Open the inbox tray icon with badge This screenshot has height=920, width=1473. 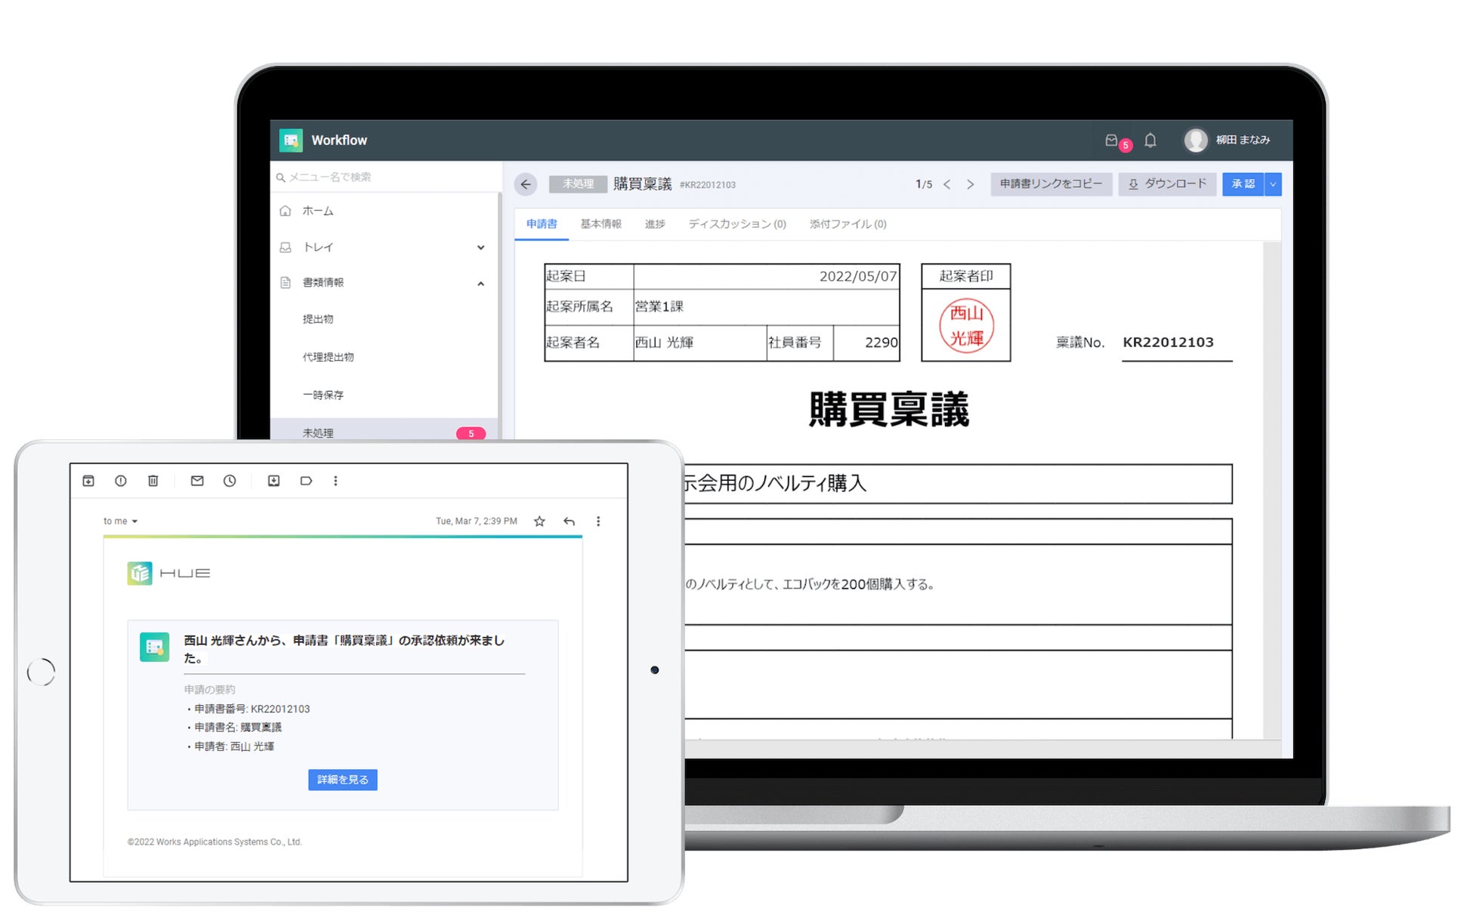point(1111,140)
